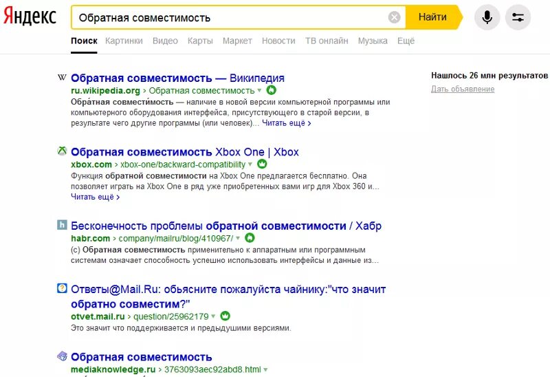Click Читать ещё under the Wikipedia snippet
The width and height of the screenshot is (550, 377).
[286, 123]
